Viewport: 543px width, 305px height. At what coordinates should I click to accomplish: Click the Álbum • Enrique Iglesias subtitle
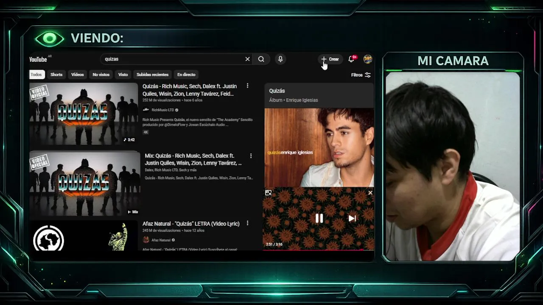[294, 100]
